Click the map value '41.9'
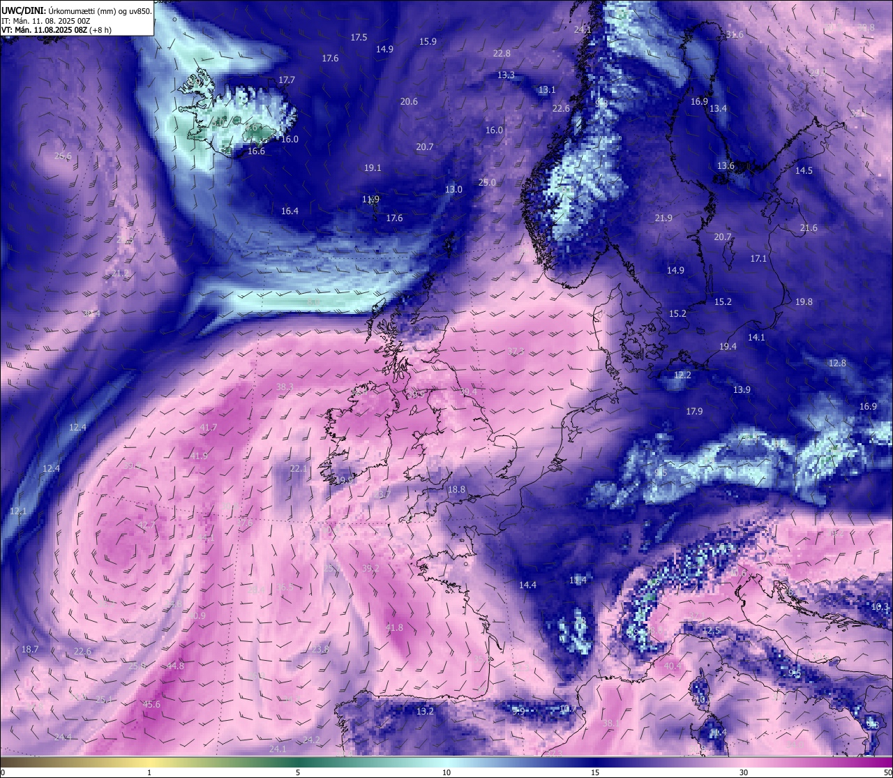Screen dimensions: 893x778 click(x=199, y=456)
